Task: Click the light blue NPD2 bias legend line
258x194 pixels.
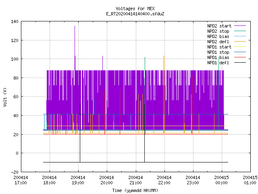Action: pyautogui.click(x=240, y=36)
